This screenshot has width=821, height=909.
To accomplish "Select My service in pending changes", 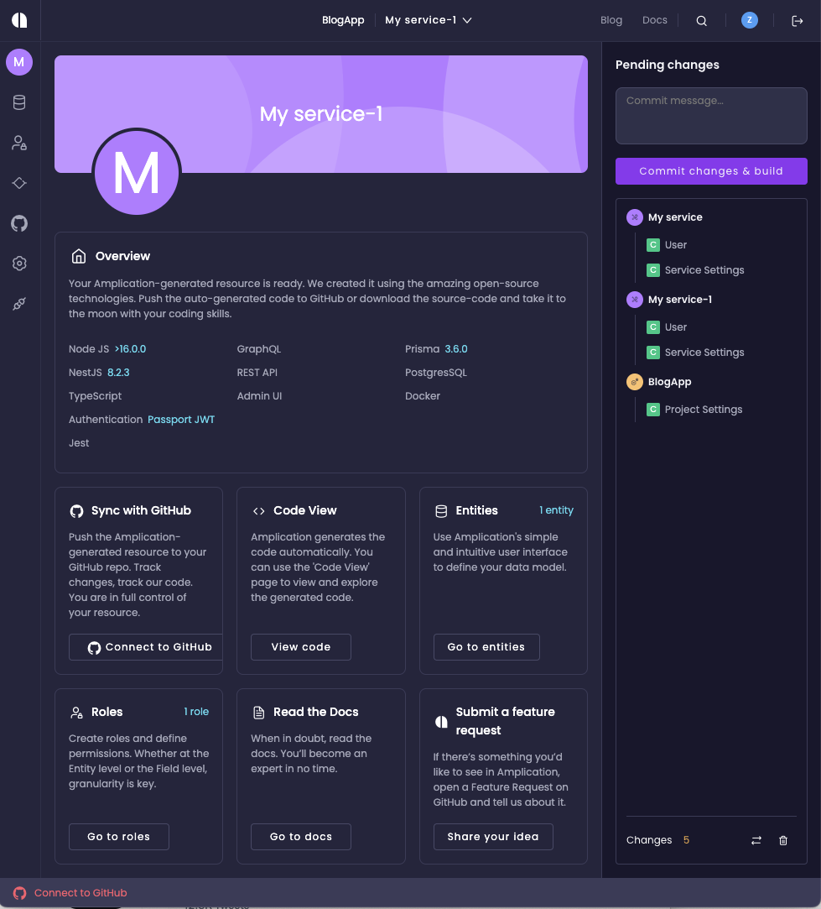I will tap(675, 217).
